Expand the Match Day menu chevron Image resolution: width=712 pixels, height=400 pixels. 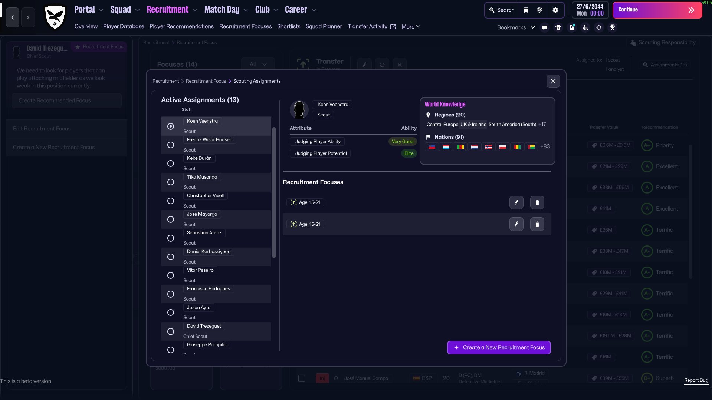click(246, 10)
